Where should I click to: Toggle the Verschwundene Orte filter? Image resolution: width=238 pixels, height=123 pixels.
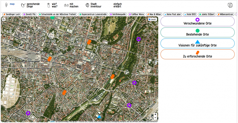coord(197,21)
